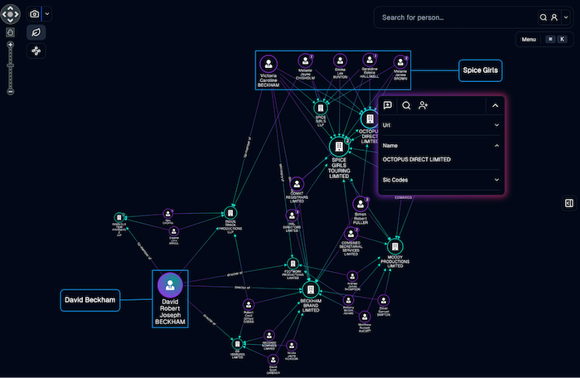Expand the Sic Codes section
Image resolution: width=580 pixels, height=378 pixels.
tap(441, 180)
